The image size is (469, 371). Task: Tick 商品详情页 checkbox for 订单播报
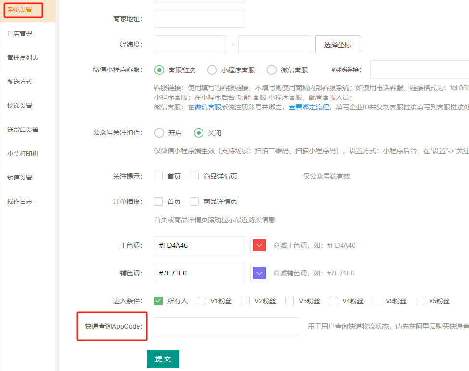(194, 202)
